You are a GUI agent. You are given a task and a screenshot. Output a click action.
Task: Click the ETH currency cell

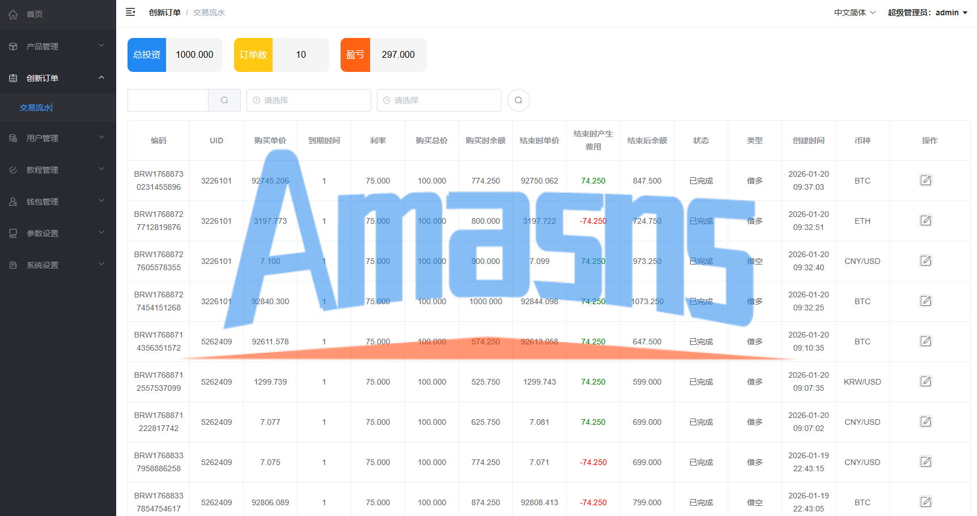(x=863, y=221)
